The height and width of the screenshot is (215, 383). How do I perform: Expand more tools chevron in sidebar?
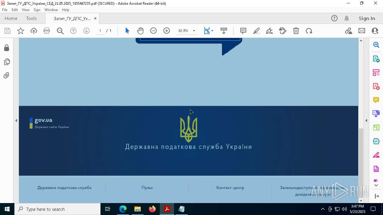(376, 185)
